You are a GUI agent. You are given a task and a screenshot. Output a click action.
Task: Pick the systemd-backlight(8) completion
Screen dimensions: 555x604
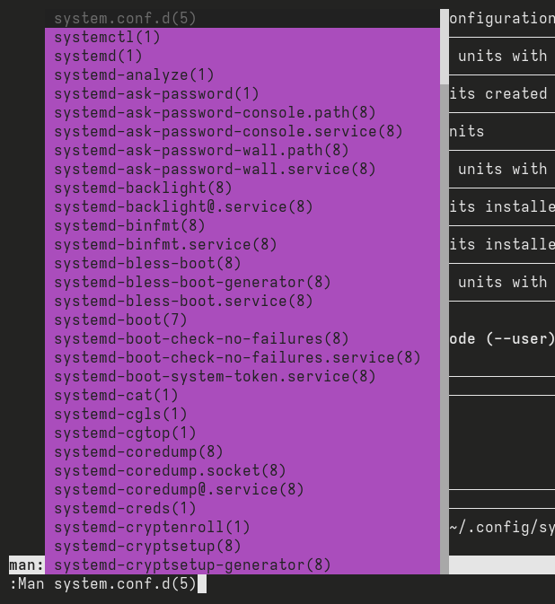tap(242, 188)
